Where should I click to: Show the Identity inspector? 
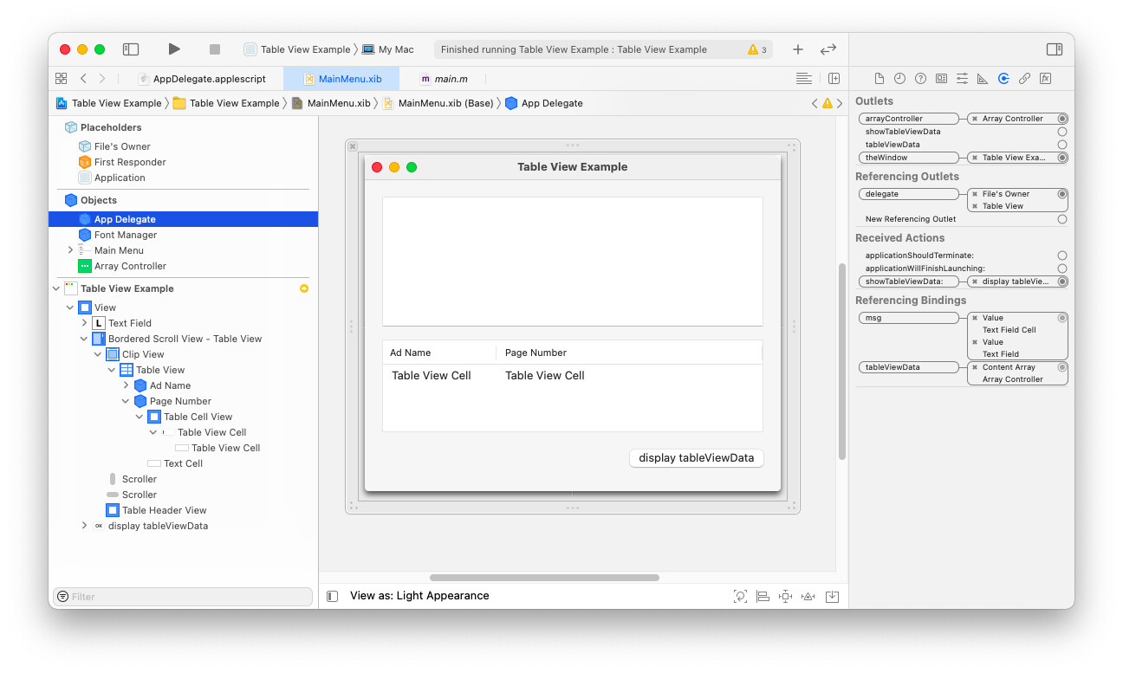941,78
